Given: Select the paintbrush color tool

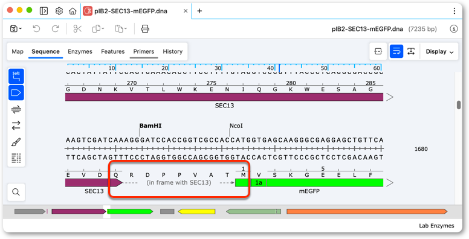Looking at the screenshot, I should [16, 142].
